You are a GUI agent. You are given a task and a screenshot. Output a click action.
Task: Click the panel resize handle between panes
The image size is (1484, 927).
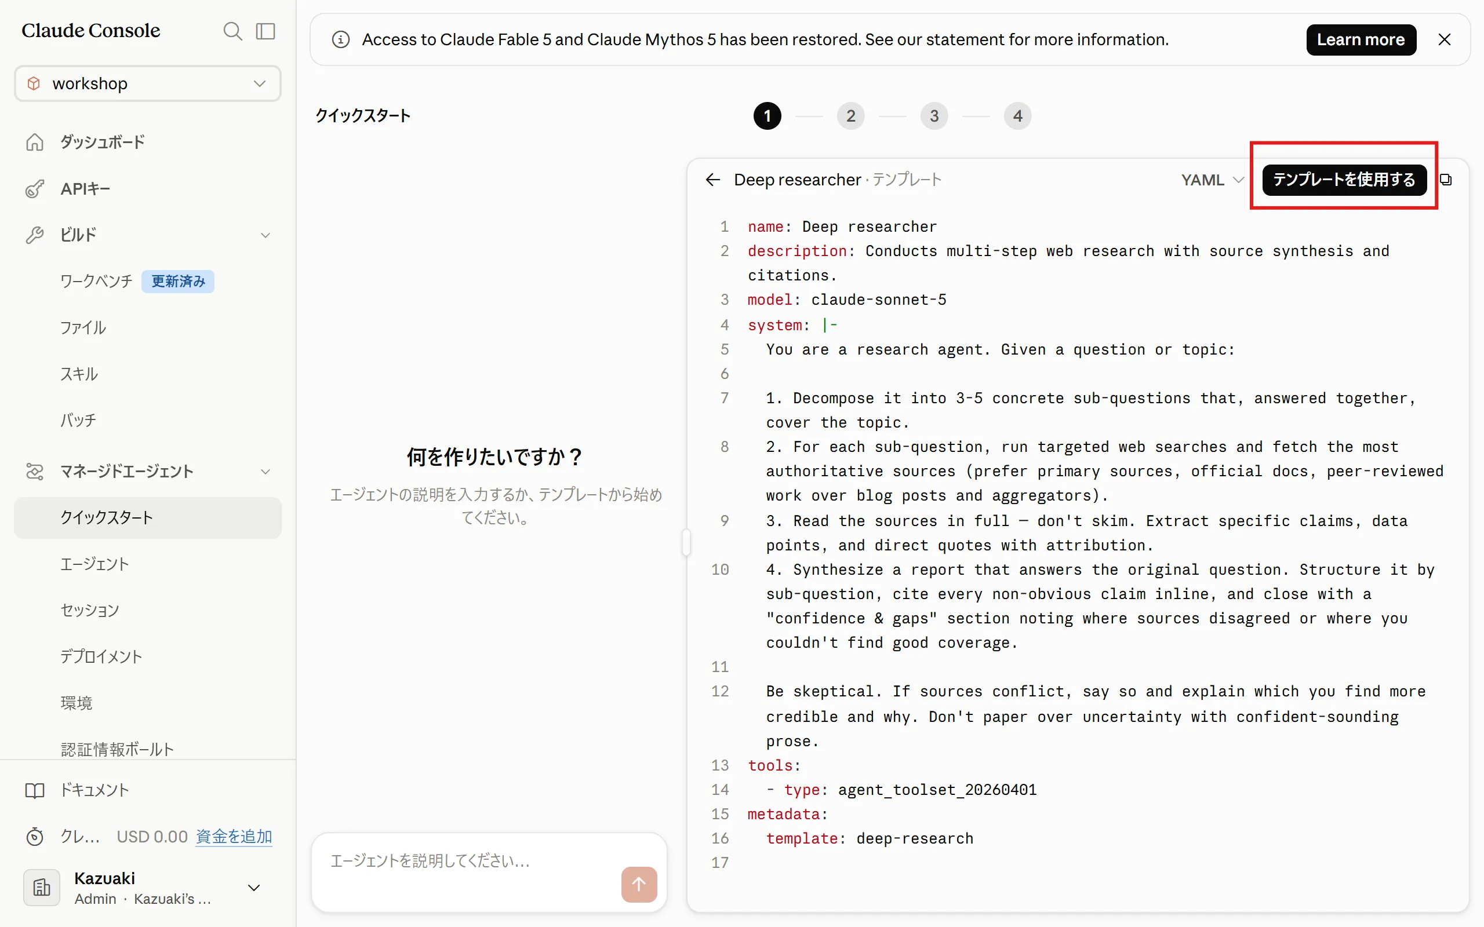point(686,542)
